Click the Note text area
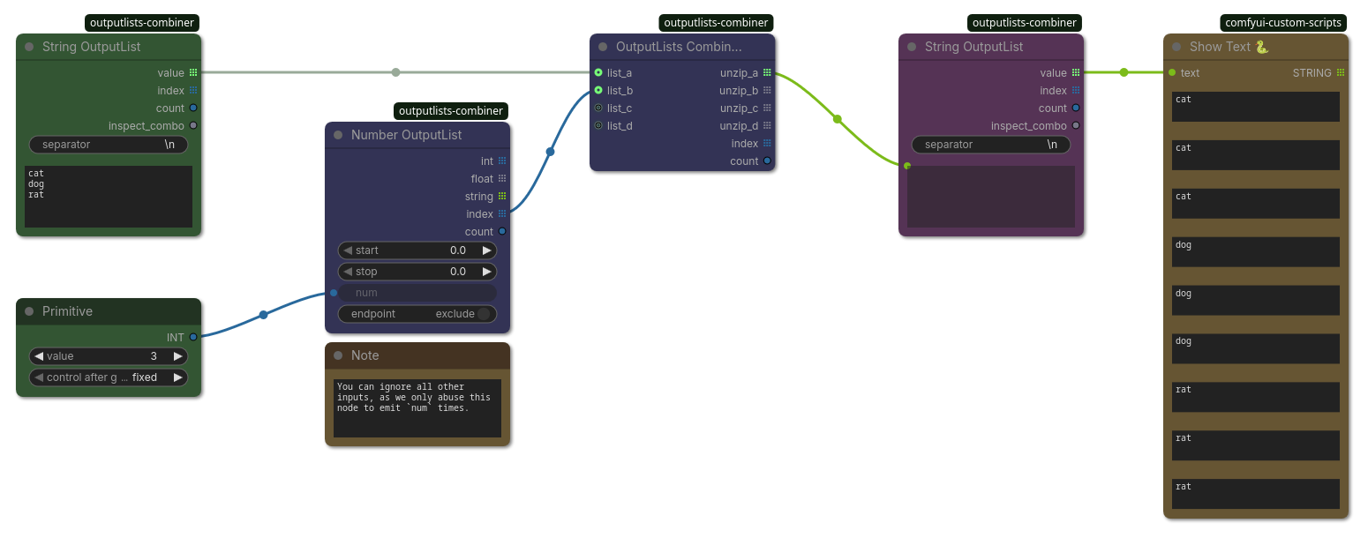Image resolution: width=1368 pixels, height=538 pixels. (x=417, y=408)
